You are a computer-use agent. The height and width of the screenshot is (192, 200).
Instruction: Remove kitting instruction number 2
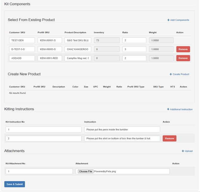pos(169,138)
